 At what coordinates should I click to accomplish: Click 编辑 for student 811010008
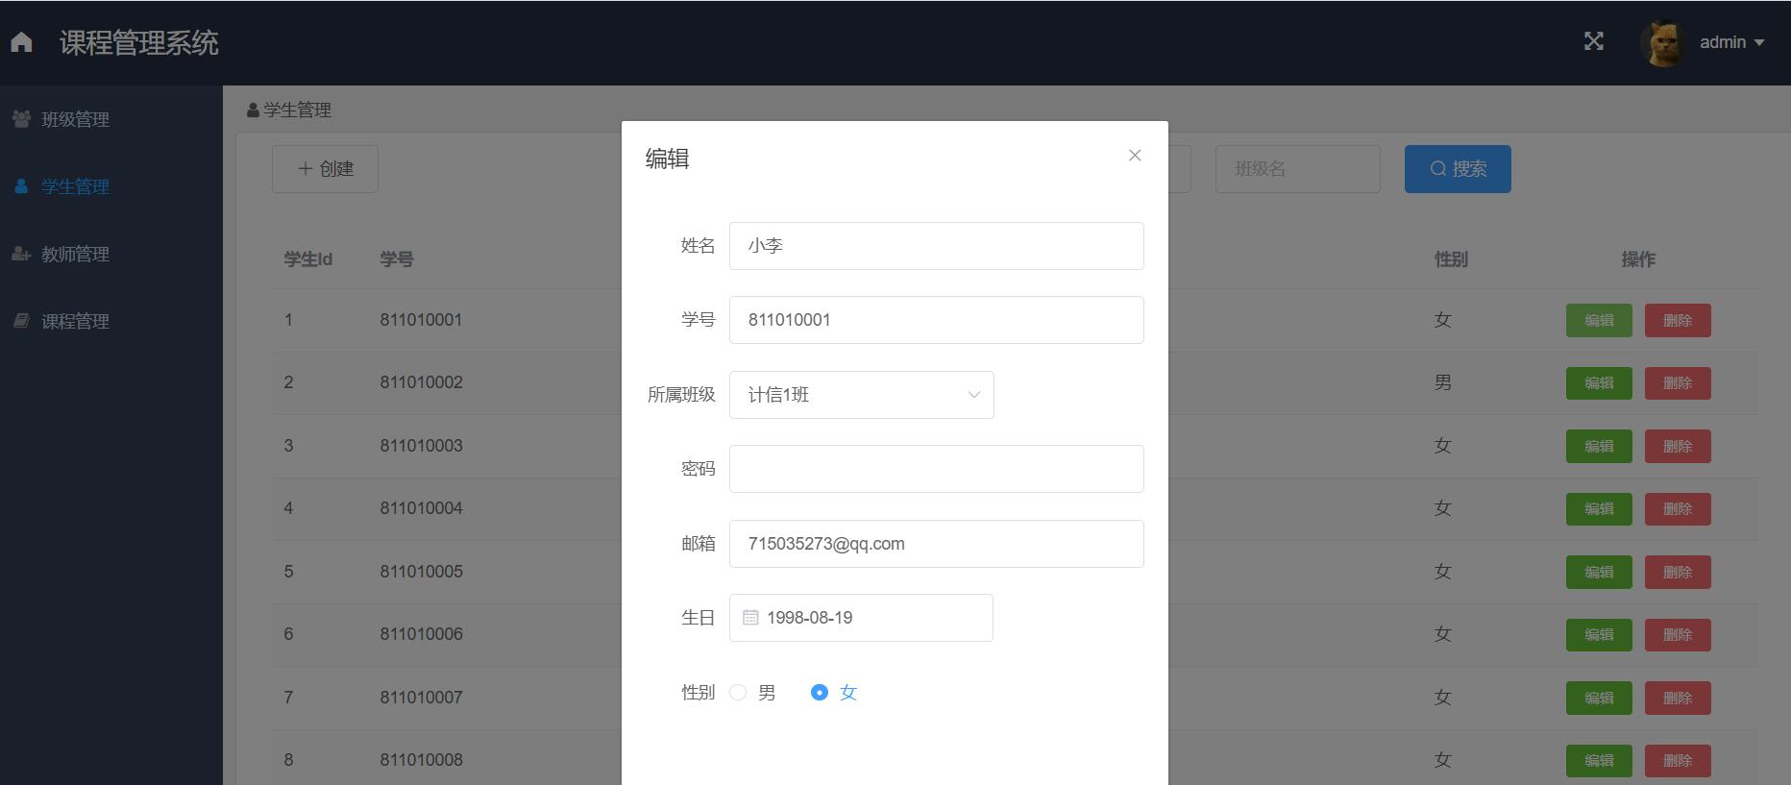coord(1599,761)
